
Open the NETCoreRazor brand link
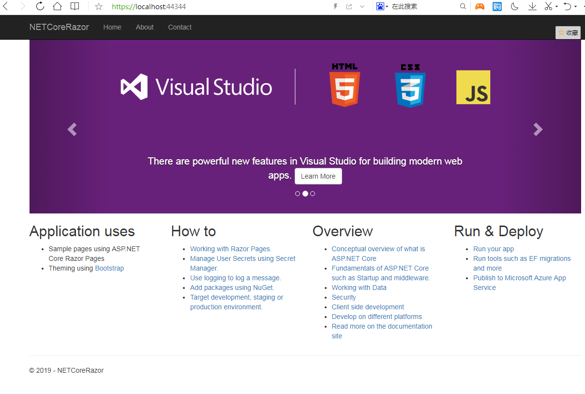(59, 27)
